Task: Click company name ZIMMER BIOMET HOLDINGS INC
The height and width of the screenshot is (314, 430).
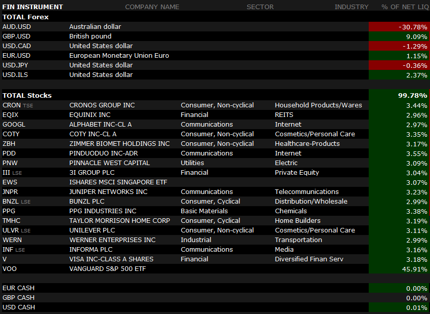Action: click(120, 143)
